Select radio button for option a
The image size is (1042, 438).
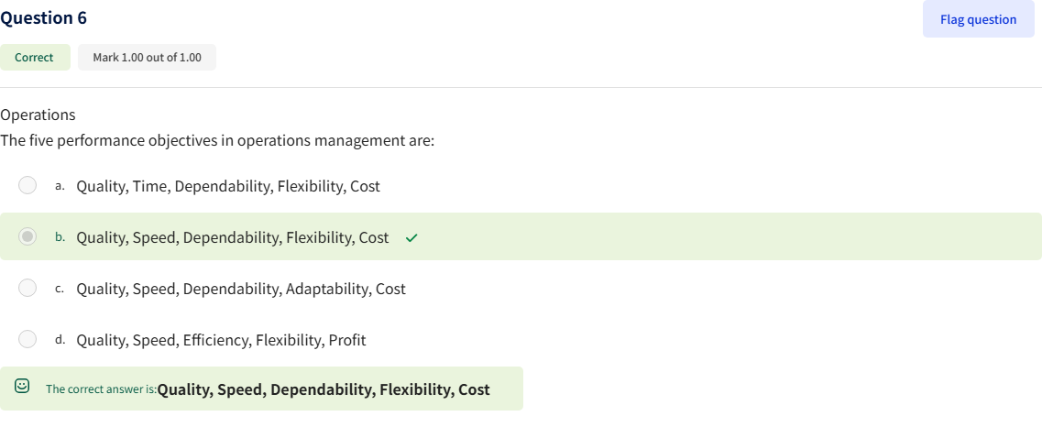tap(27, 186)
